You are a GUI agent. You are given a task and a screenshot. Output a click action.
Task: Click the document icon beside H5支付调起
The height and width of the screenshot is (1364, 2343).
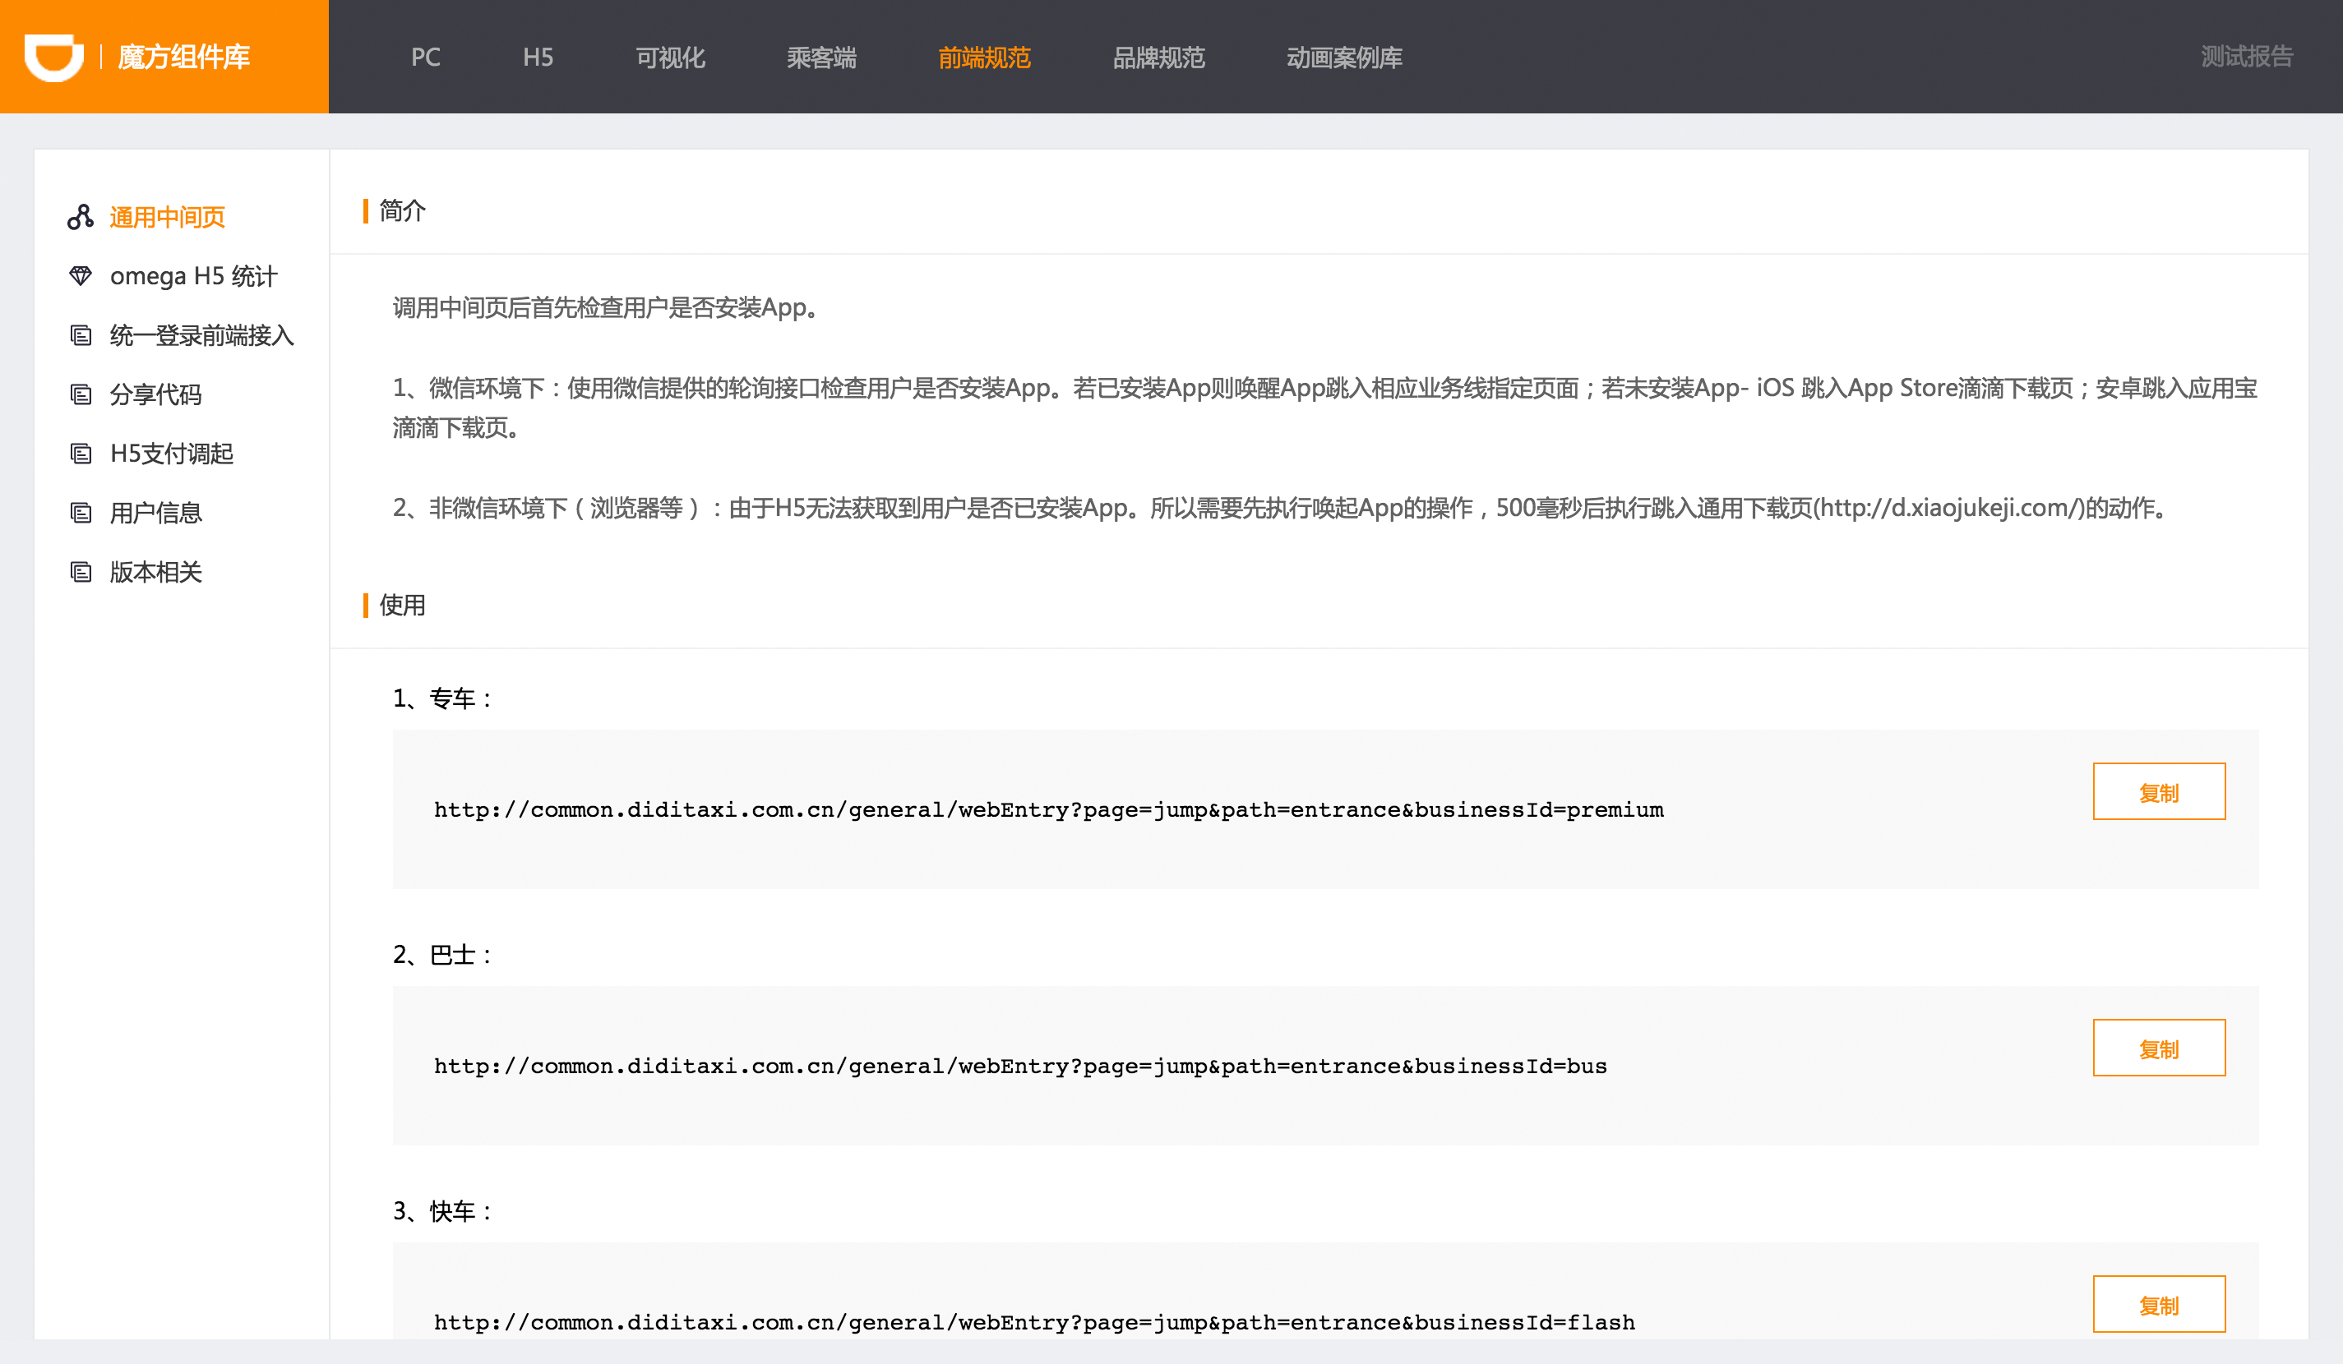coord(80,454)
